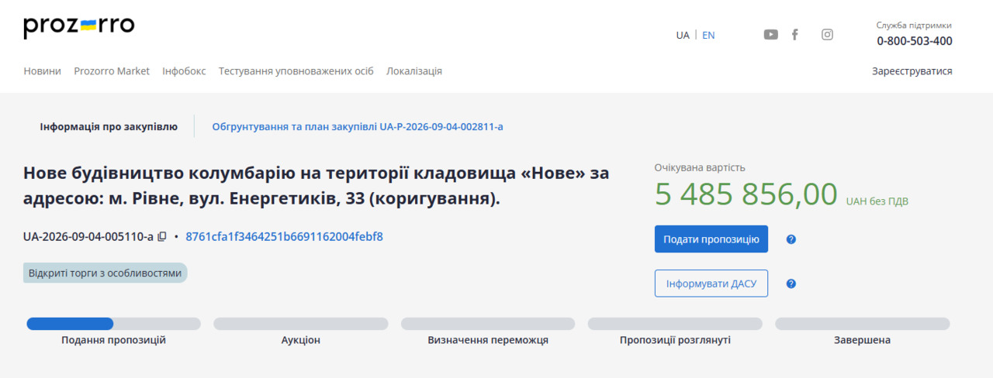Viewport: 993px width, 378px height.
Task: Open the Prozorro Instagram profile icon
Action: pyautogui.click(x=828, y=34)
